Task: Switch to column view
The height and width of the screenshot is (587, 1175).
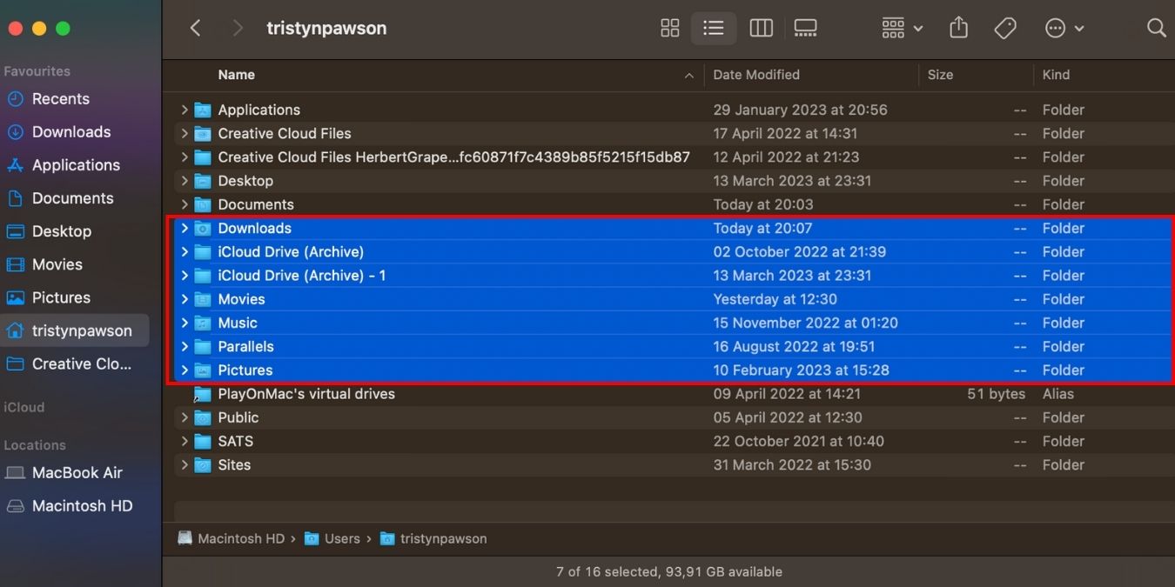Action: (761, 27)
